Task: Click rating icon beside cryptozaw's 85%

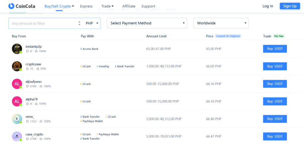Action: click(38, 69)
